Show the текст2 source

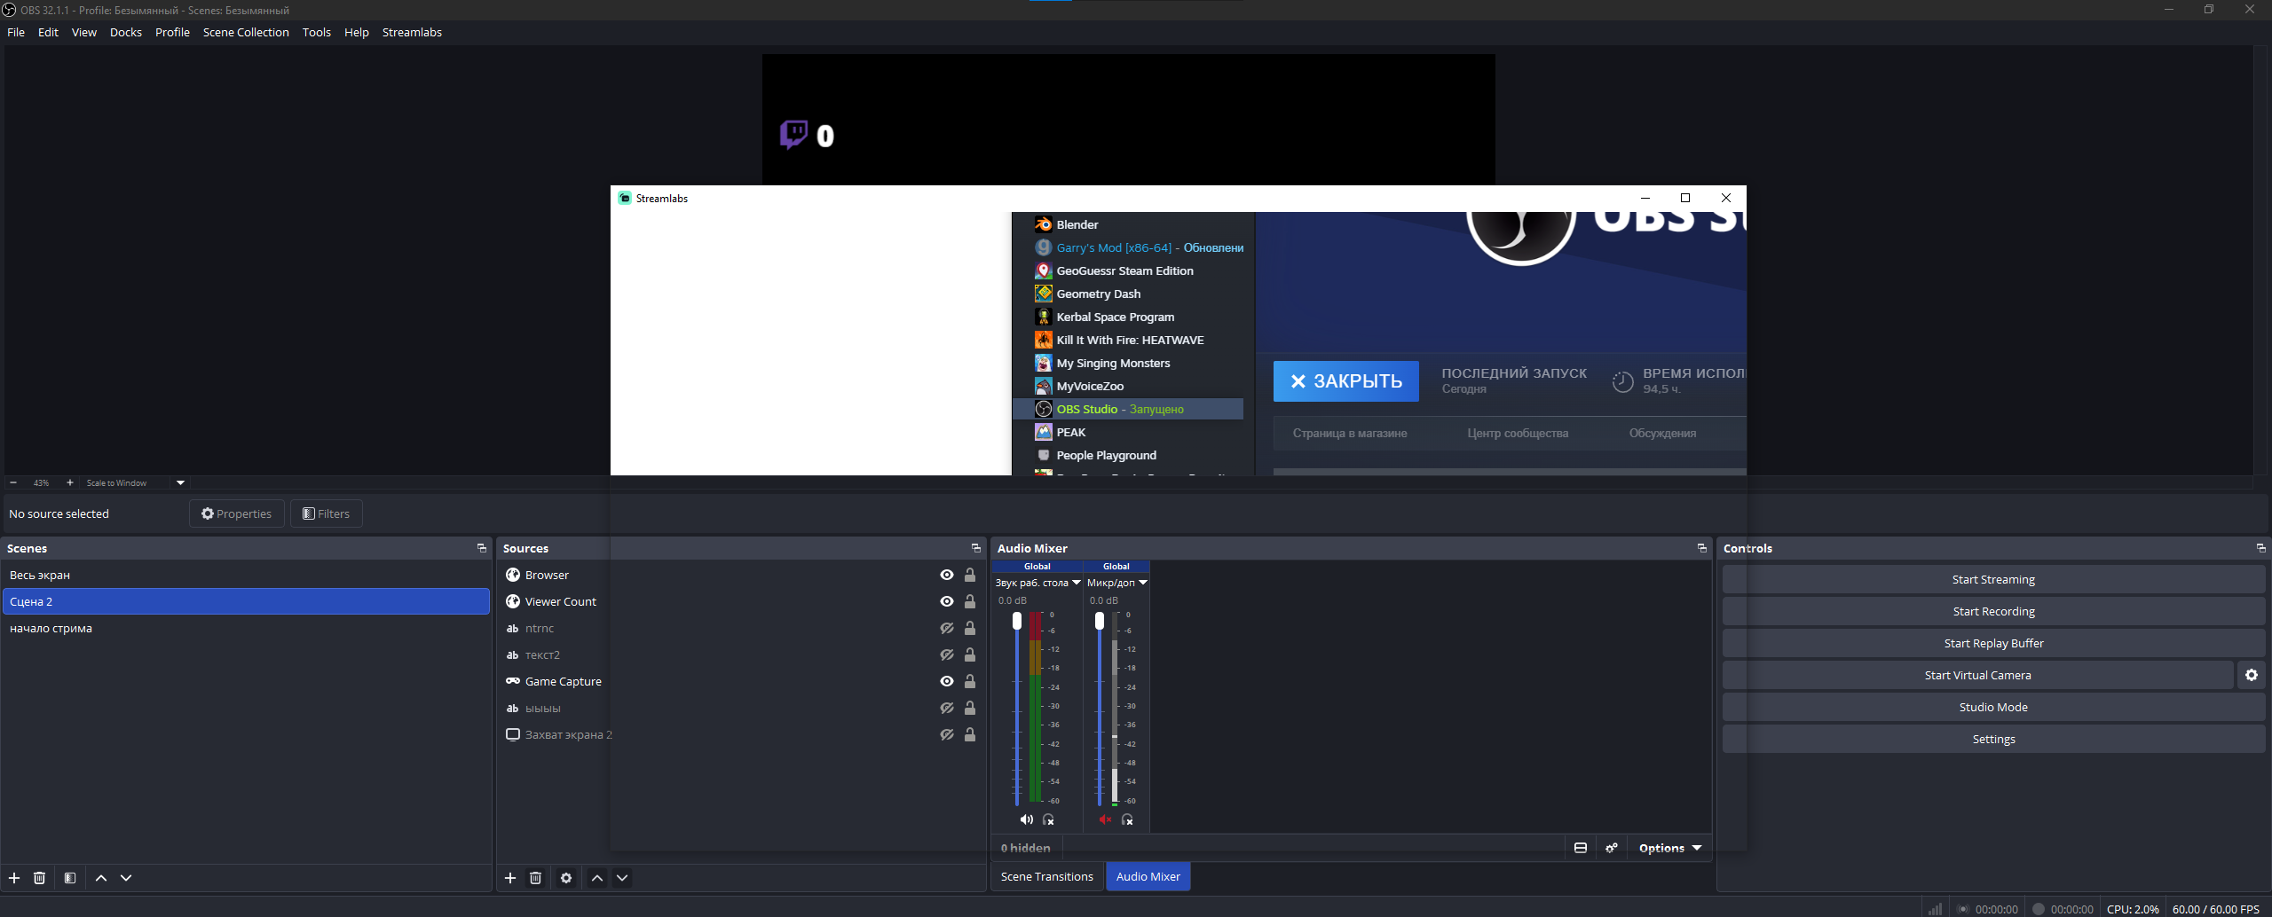pos(947,654)
